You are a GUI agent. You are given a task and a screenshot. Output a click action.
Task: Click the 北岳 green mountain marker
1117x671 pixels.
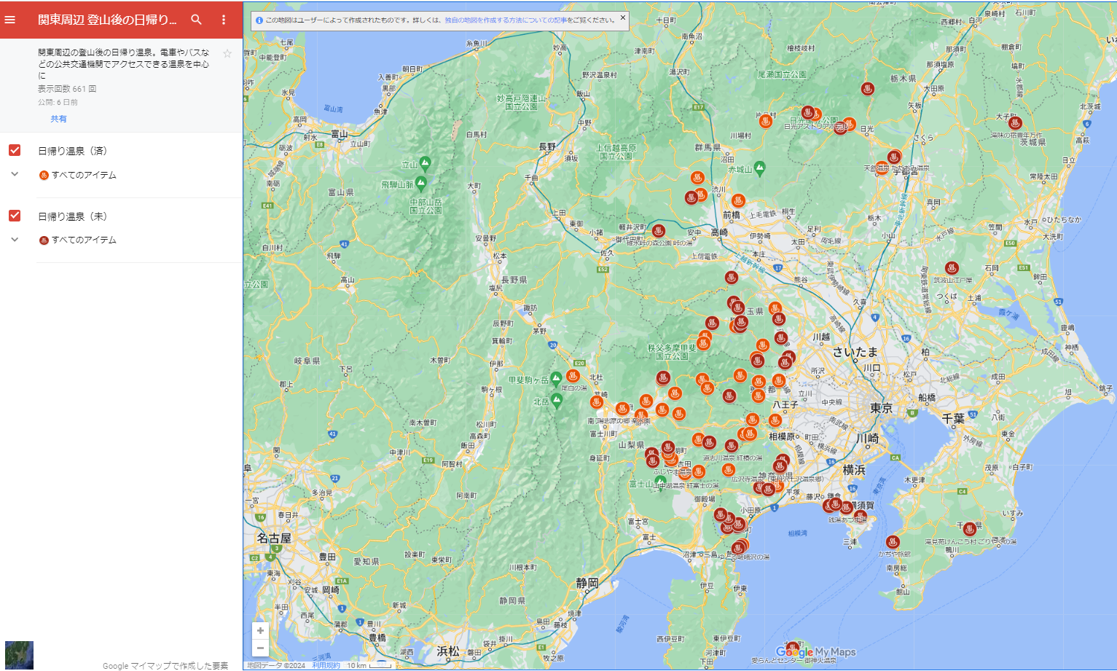click(x=557, y=401)
